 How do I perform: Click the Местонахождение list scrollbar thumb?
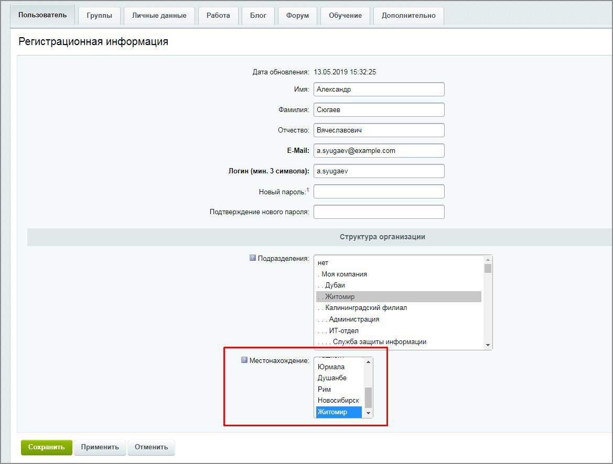point(368,397)
